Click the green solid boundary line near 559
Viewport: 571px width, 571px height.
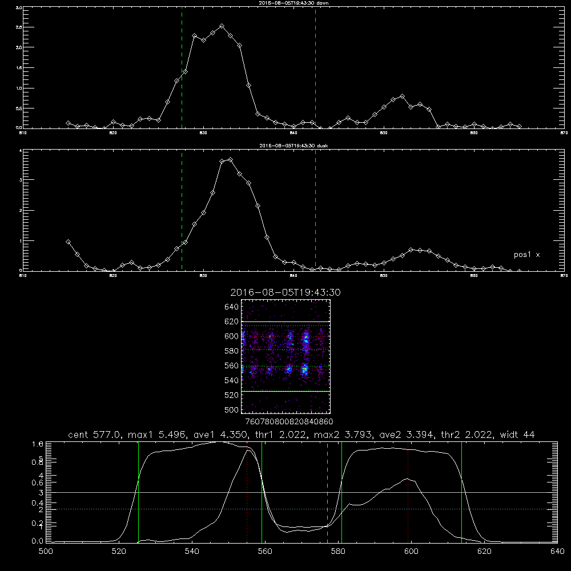point(262,492)
